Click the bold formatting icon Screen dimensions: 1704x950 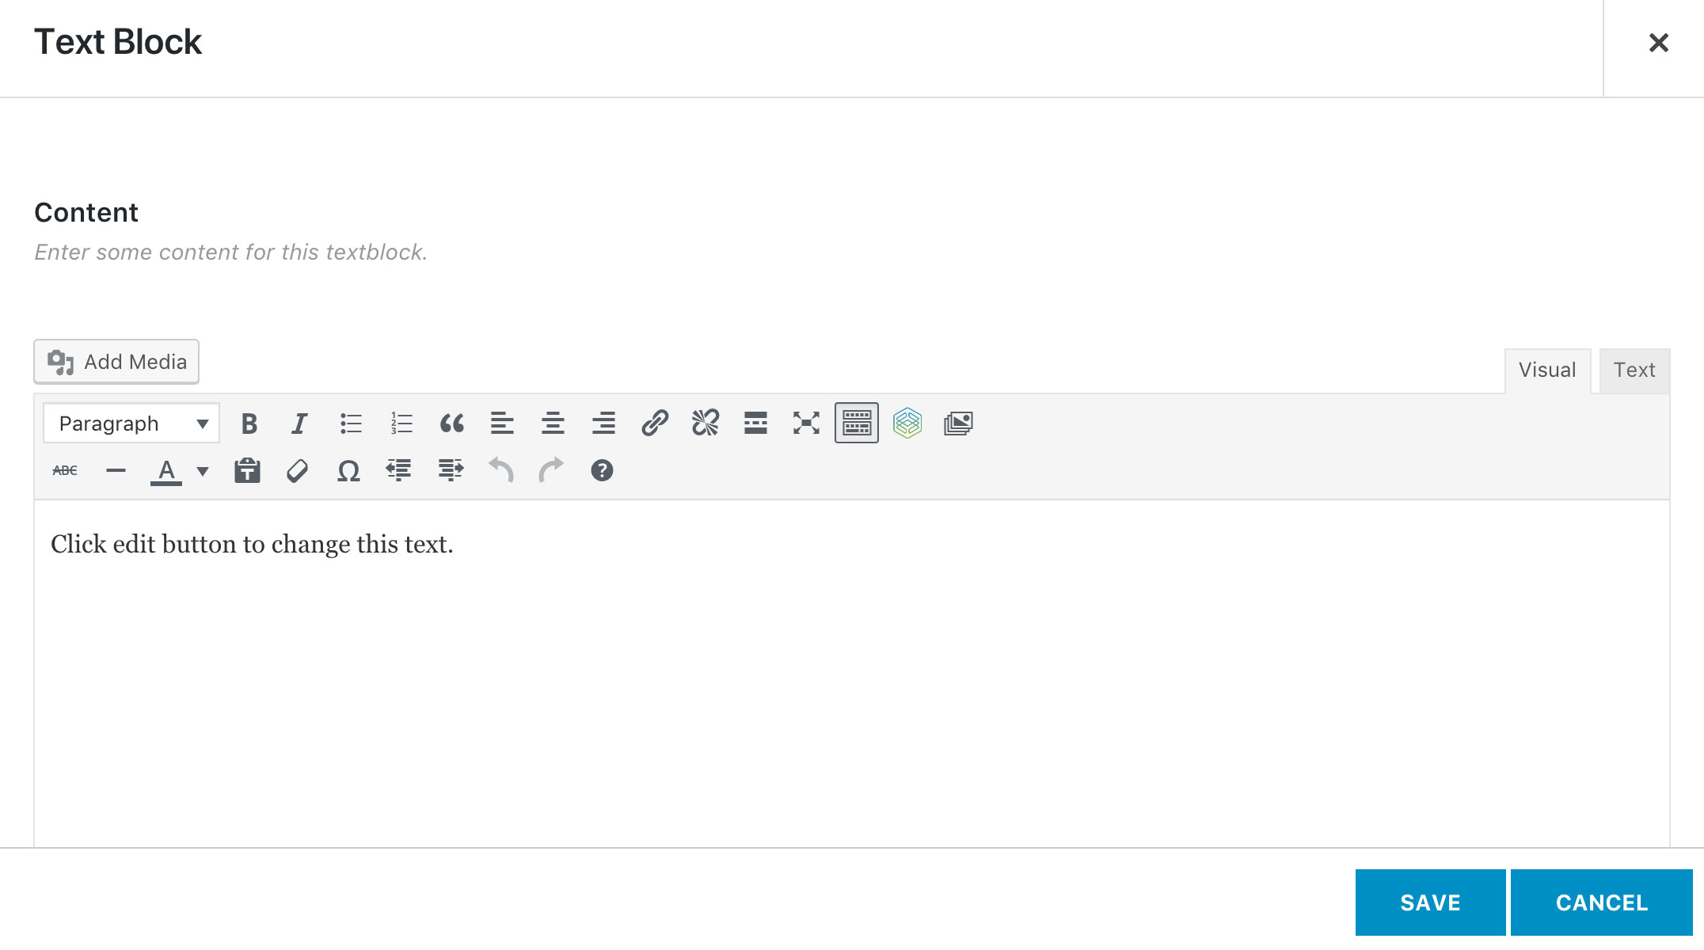(249, 422)
